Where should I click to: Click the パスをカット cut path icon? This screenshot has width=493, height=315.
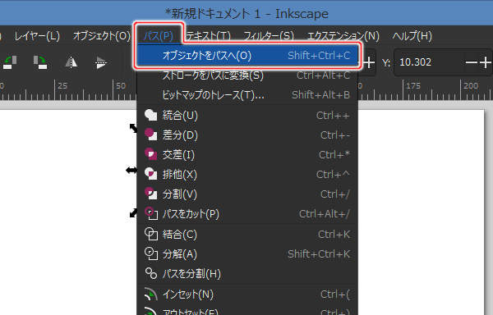tap(151, 213)
